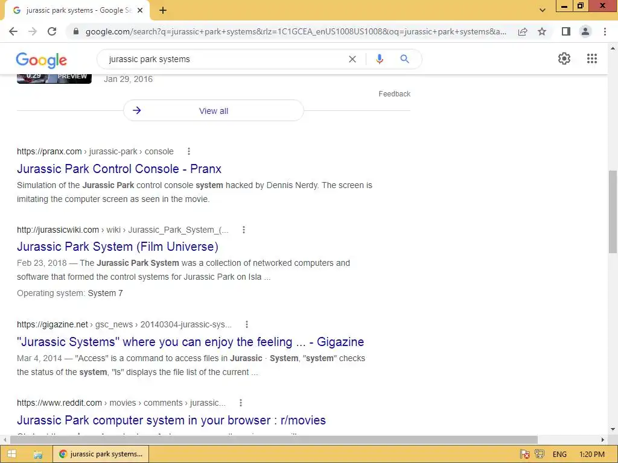
Task: Open a new browser tab
Action: coord(163,11)
